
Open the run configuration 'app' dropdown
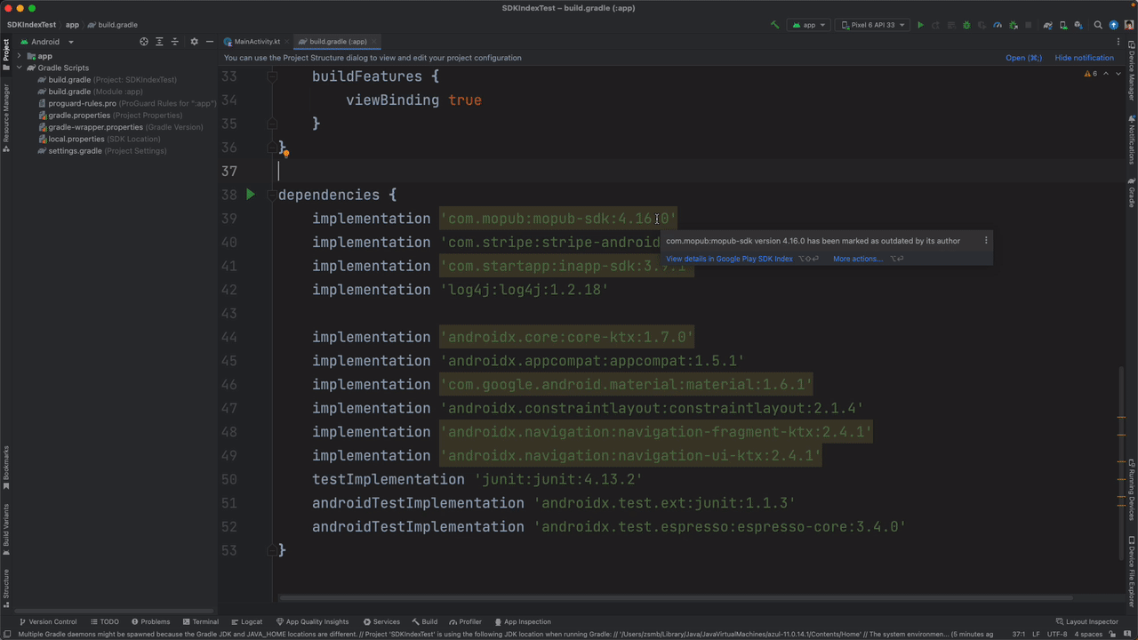point(808,25)
